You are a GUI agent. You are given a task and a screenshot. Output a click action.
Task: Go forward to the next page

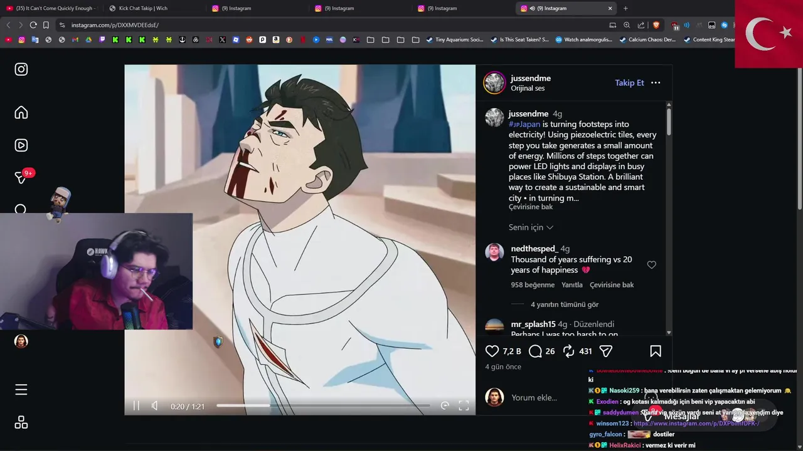[21, 25]
